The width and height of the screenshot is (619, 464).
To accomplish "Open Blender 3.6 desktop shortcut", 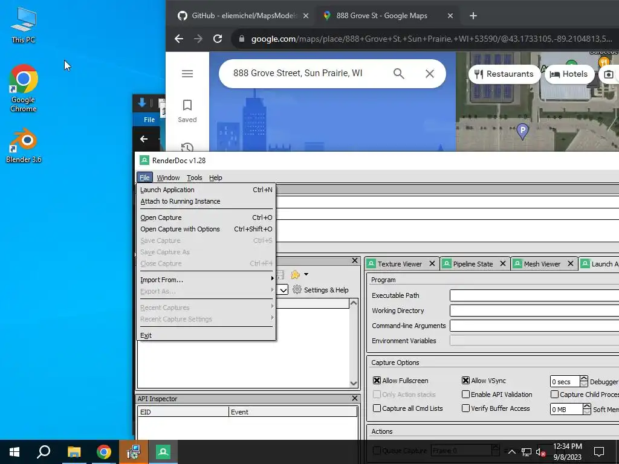I will coord(24,145).
